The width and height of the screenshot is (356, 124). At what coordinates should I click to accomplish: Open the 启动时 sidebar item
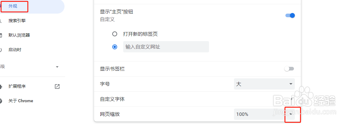point(15,50)
